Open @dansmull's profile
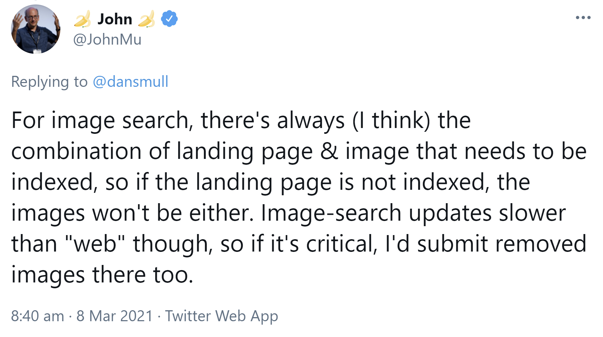 130,82
